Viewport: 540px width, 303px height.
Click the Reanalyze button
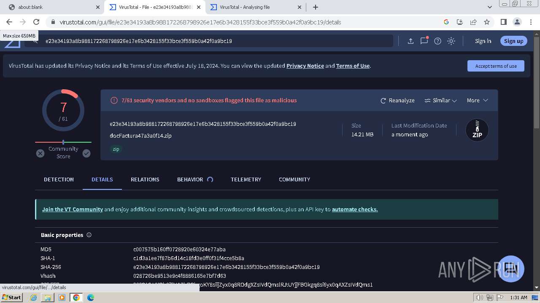pyautogui.click(x=397, y=100)
